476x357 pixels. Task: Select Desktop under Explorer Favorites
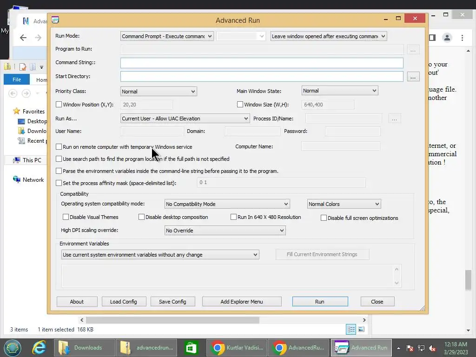tap(37, 121)
